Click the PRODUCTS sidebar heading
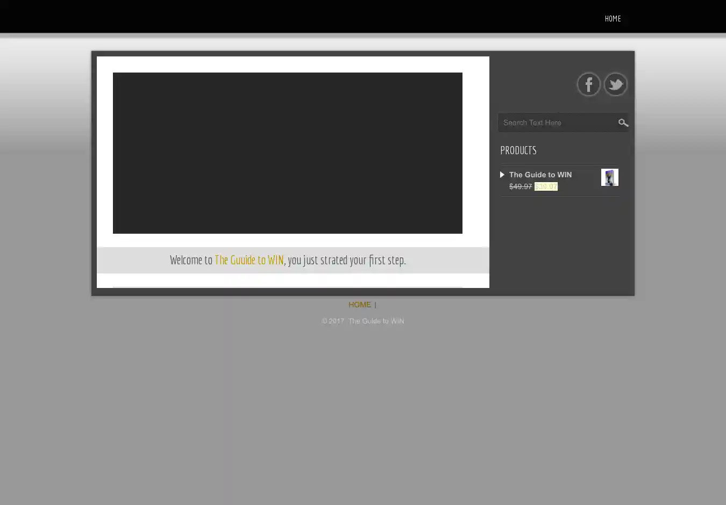726x505 pixels. pyautogui.click(x=518, y=150)
